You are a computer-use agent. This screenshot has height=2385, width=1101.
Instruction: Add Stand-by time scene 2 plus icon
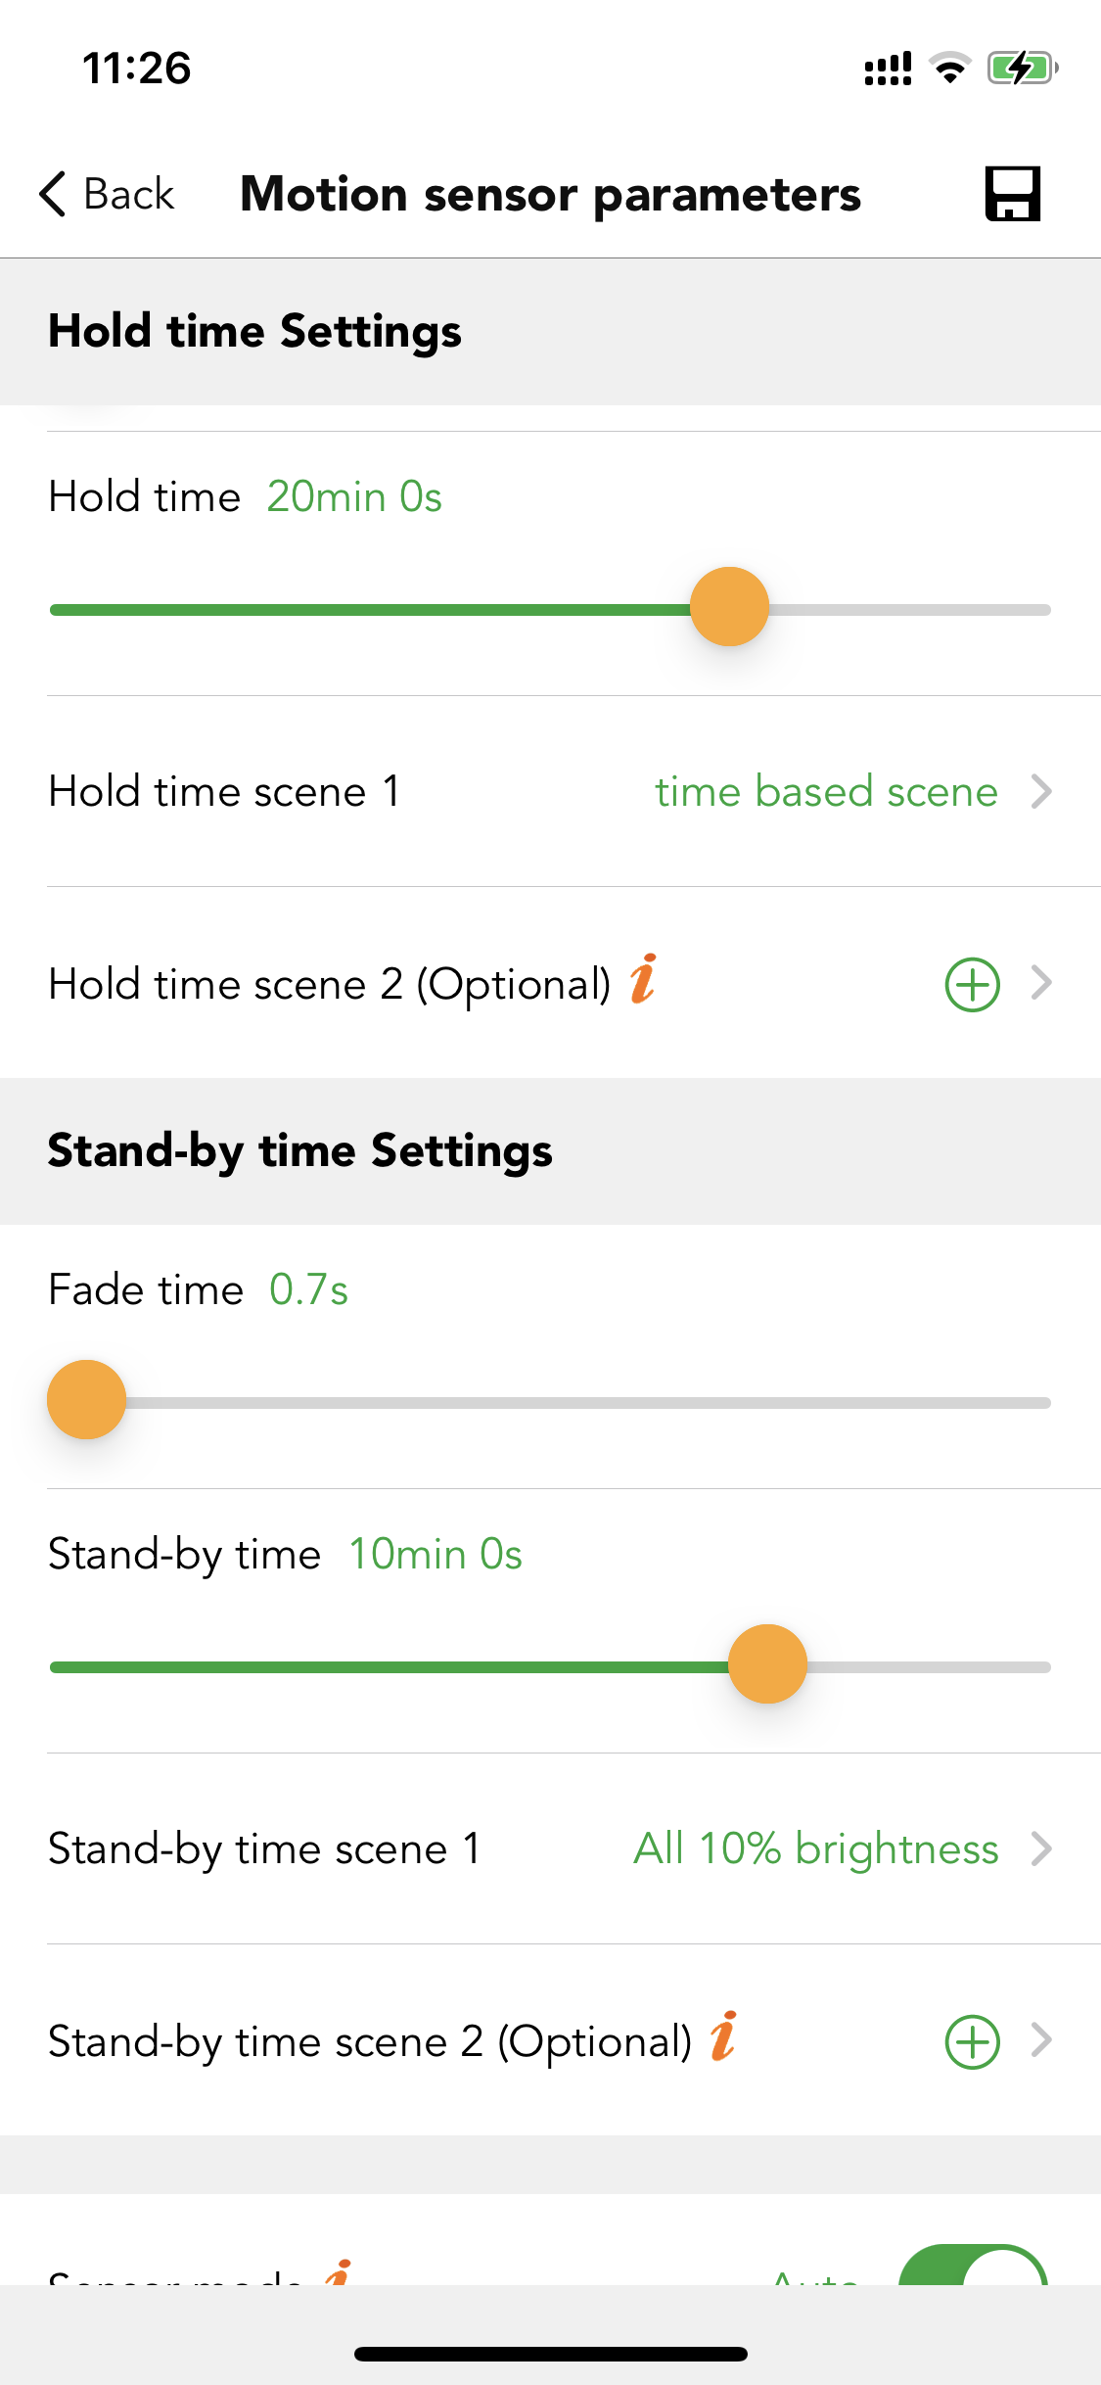click(x=972, y=2041)
